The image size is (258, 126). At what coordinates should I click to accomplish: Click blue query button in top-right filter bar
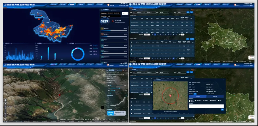pos(188,12)
